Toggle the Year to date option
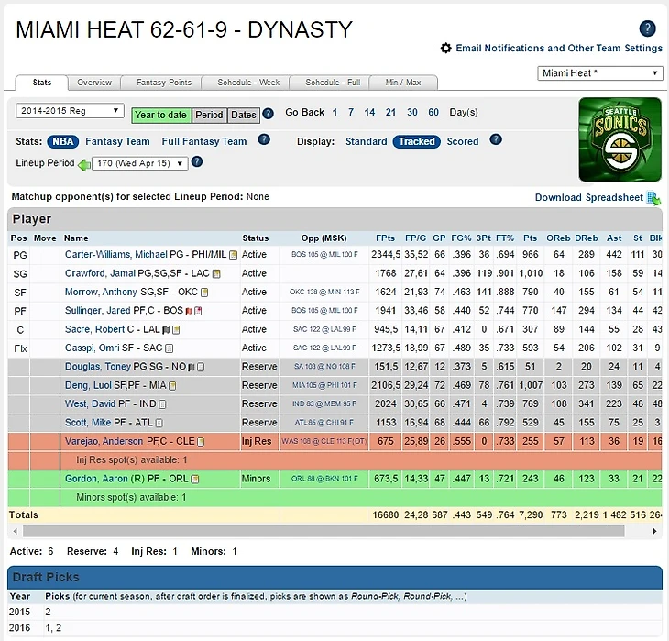669x641 pixels. 161,115
